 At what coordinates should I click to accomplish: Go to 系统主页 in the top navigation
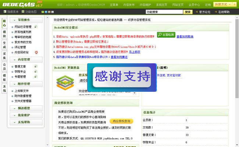click(x=161, y=5)
